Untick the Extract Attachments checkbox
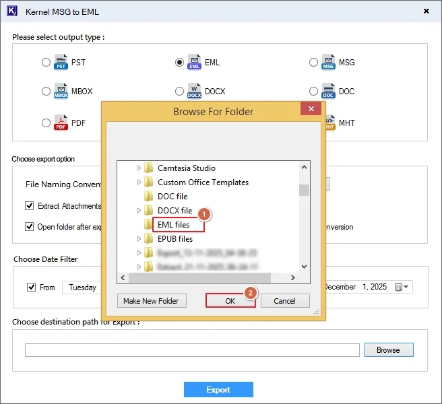Image resolution: width=442 pixels, height=404 pixels. (30, 206)
